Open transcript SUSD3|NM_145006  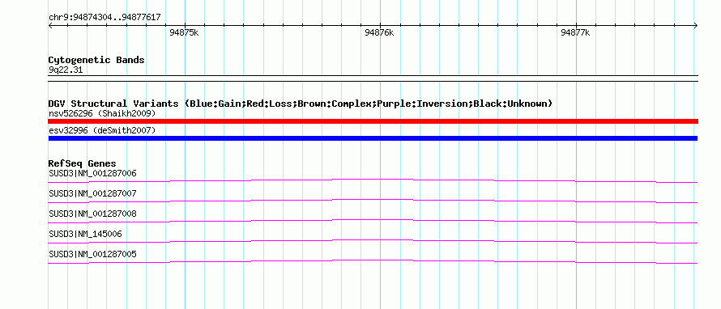85,234
